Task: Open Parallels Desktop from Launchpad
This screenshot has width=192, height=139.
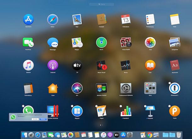Action: click(53, 111)
